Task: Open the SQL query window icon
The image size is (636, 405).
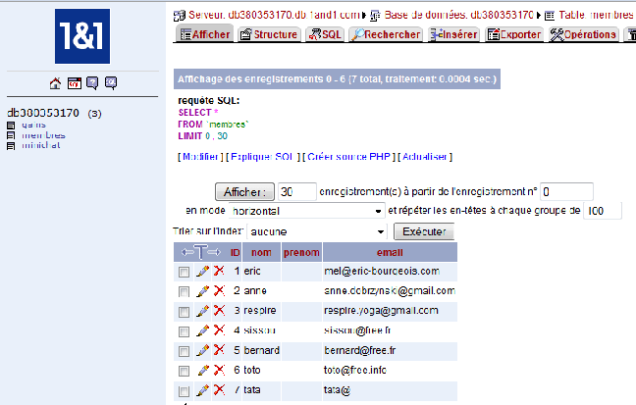Action: coord(74,82)
